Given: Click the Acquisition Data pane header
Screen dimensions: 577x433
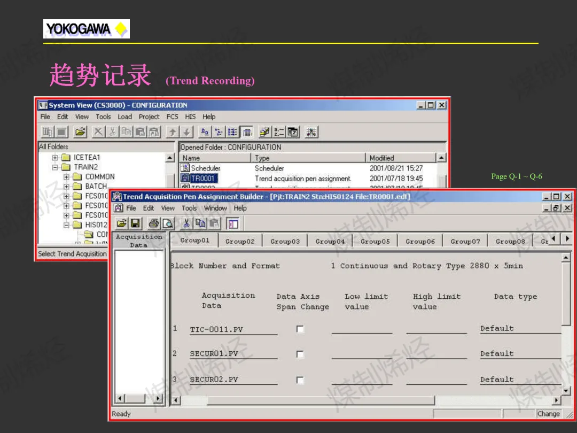Looking at the screenshot, I should [139, 241].
